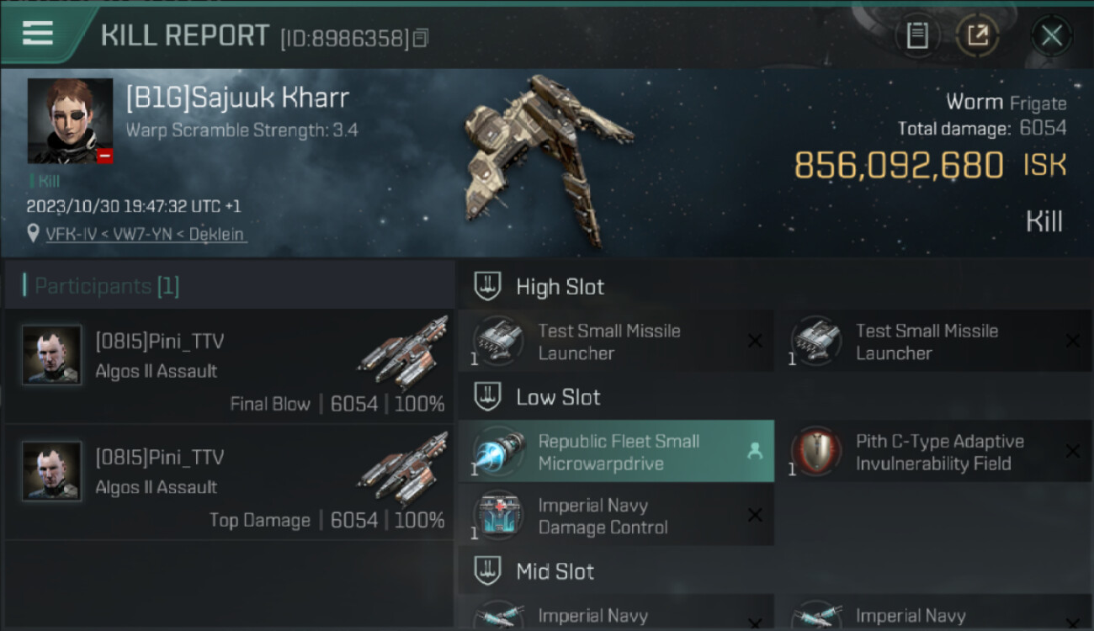Collapse the Mid Slot section
The height and width of the screenshot is (631, 1094).
click(x=488, y=571)
